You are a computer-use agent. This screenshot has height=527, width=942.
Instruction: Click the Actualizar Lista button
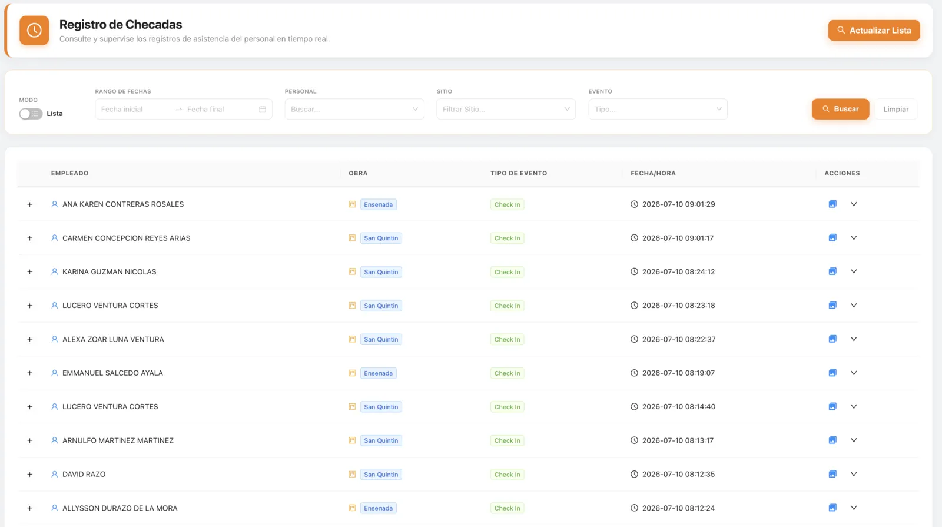(x=874, y=30)
